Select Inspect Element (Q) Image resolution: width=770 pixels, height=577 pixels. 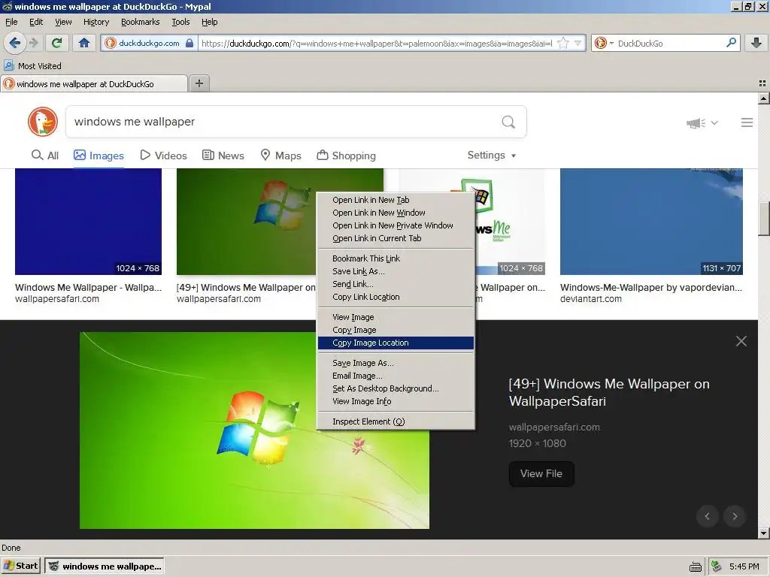click(x=396, y=421)
